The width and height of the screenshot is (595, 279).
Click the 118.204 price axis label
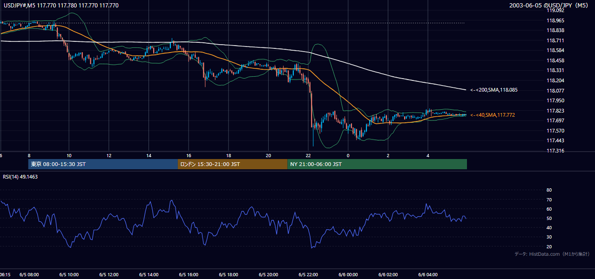555,80
